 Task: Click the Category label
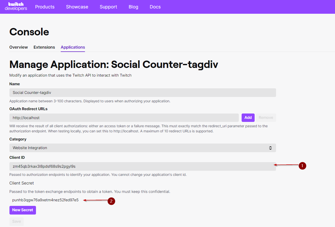tap(18, 139)
